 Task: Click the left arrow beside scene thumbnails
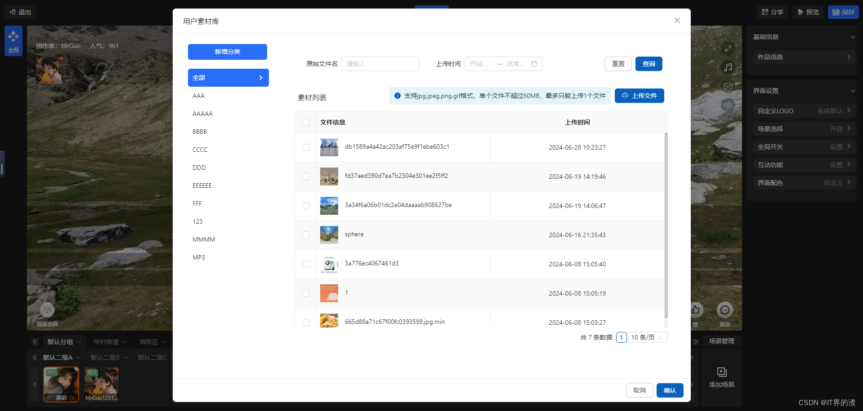click(35, 384)
